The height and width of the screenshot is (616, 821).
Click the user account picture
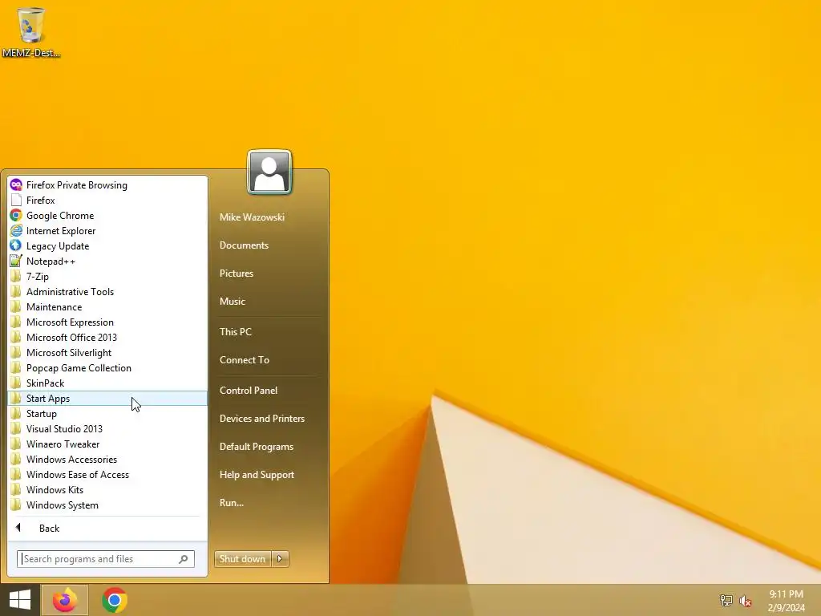click(269, 172)
